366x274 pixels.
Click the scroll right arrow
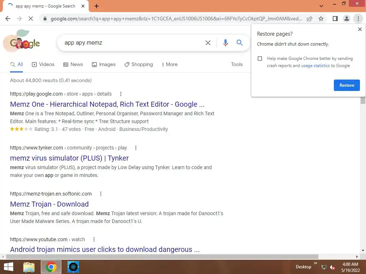click(357, 257)
